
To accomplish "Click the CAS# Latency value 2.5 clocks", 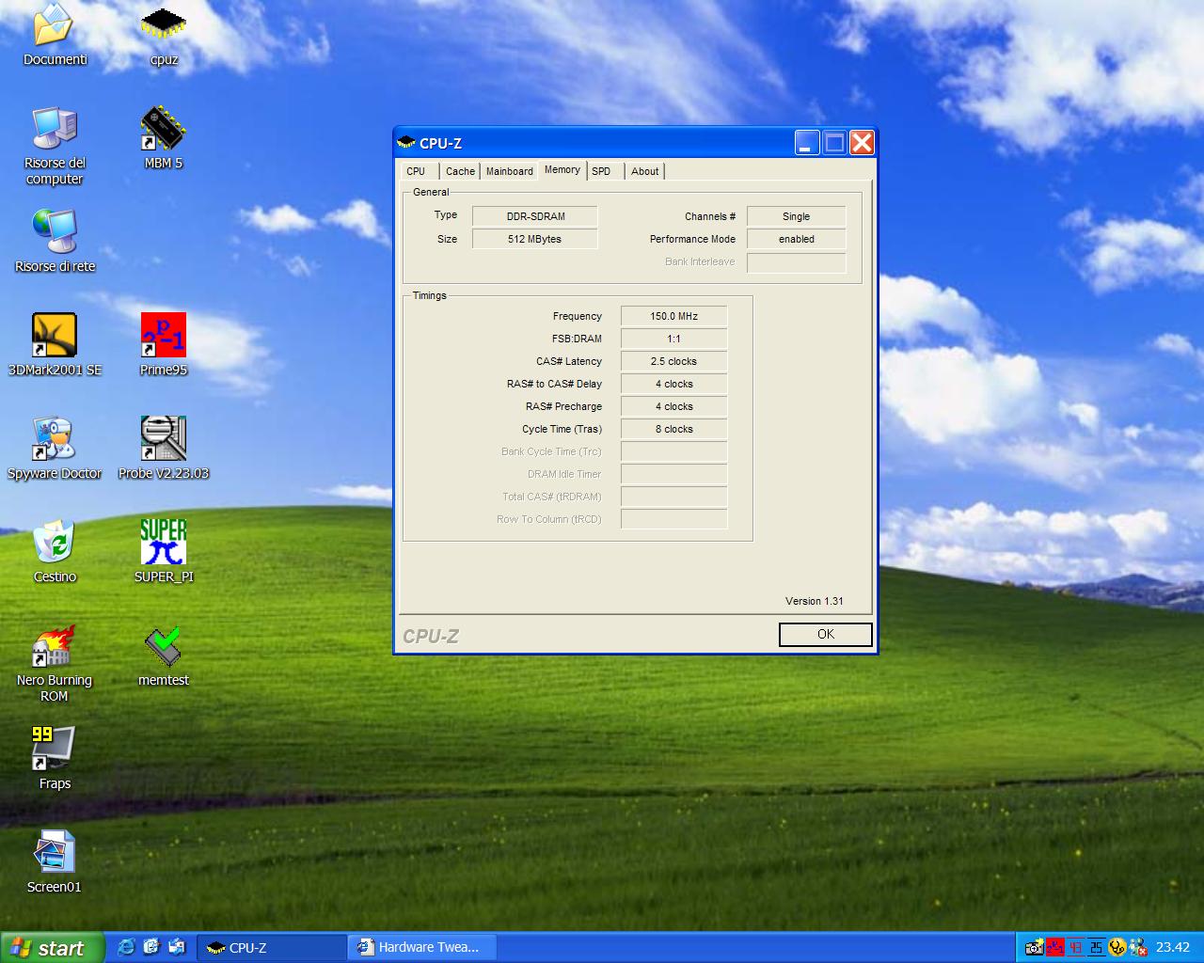I will pyautogui.click(x=674, y=361).
